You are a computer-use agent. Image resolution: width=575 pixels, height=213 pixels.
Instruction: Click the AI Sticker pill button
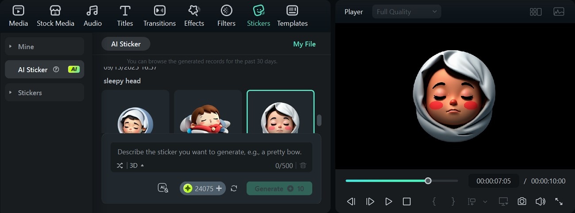[x=126, y=44]
